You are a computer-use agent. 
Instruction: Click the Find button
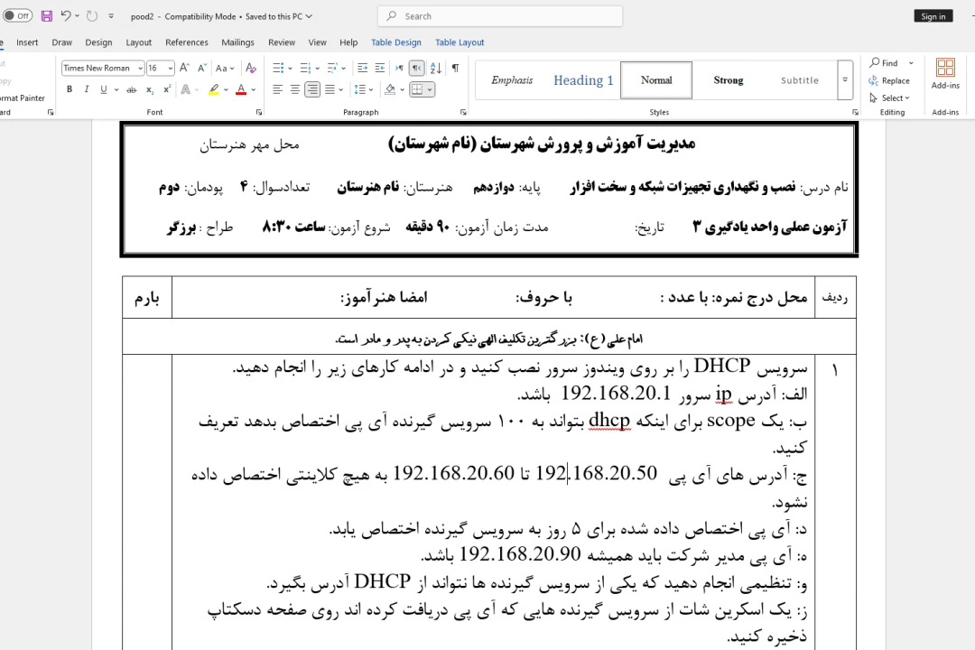(x=884, y=63)
